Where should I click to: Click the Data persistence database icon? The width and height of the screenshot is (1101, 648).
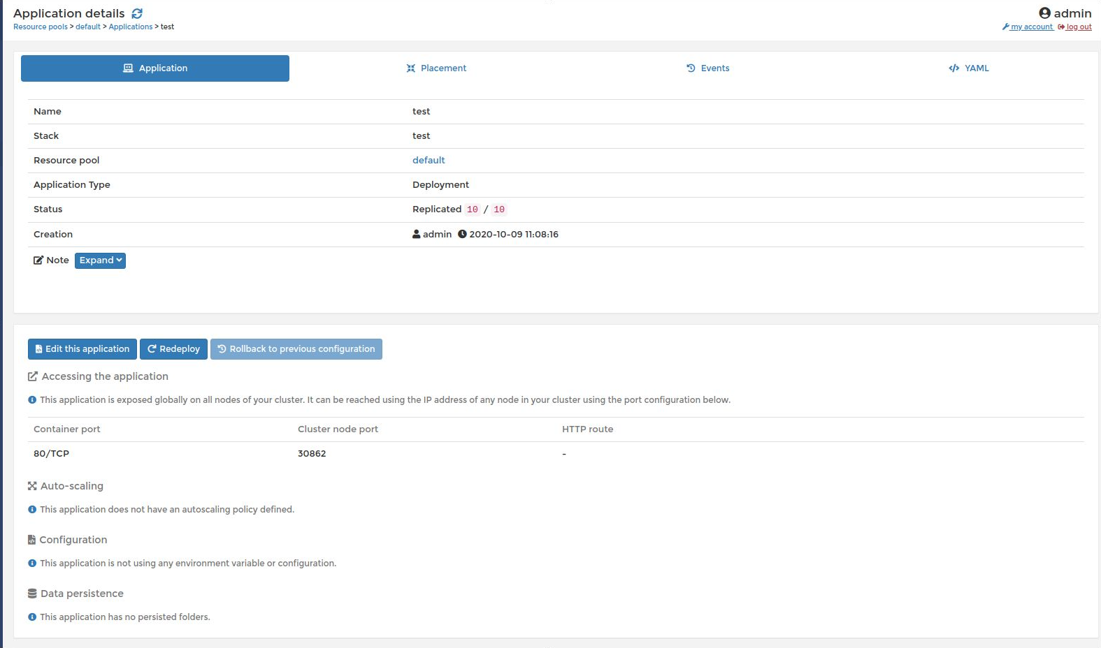point(32,594)
